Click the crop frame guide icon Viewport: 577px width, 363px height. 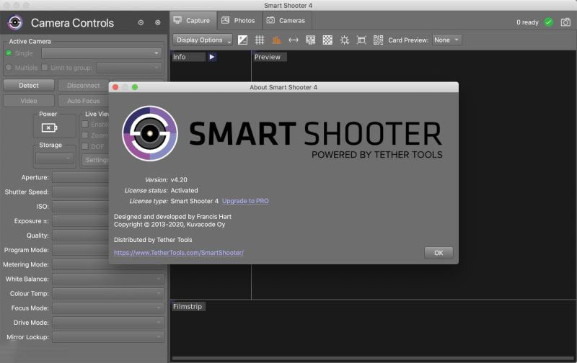click(x=361, y=40)
